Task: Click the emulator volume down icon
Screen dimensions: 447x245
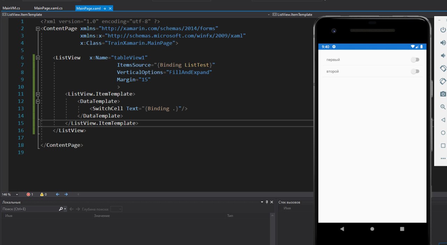Action: click(443, 55)
